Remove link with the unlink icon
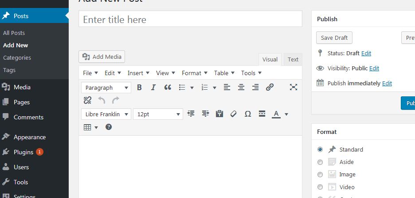This screenshot has height=198, width=415. click(87, 100)
